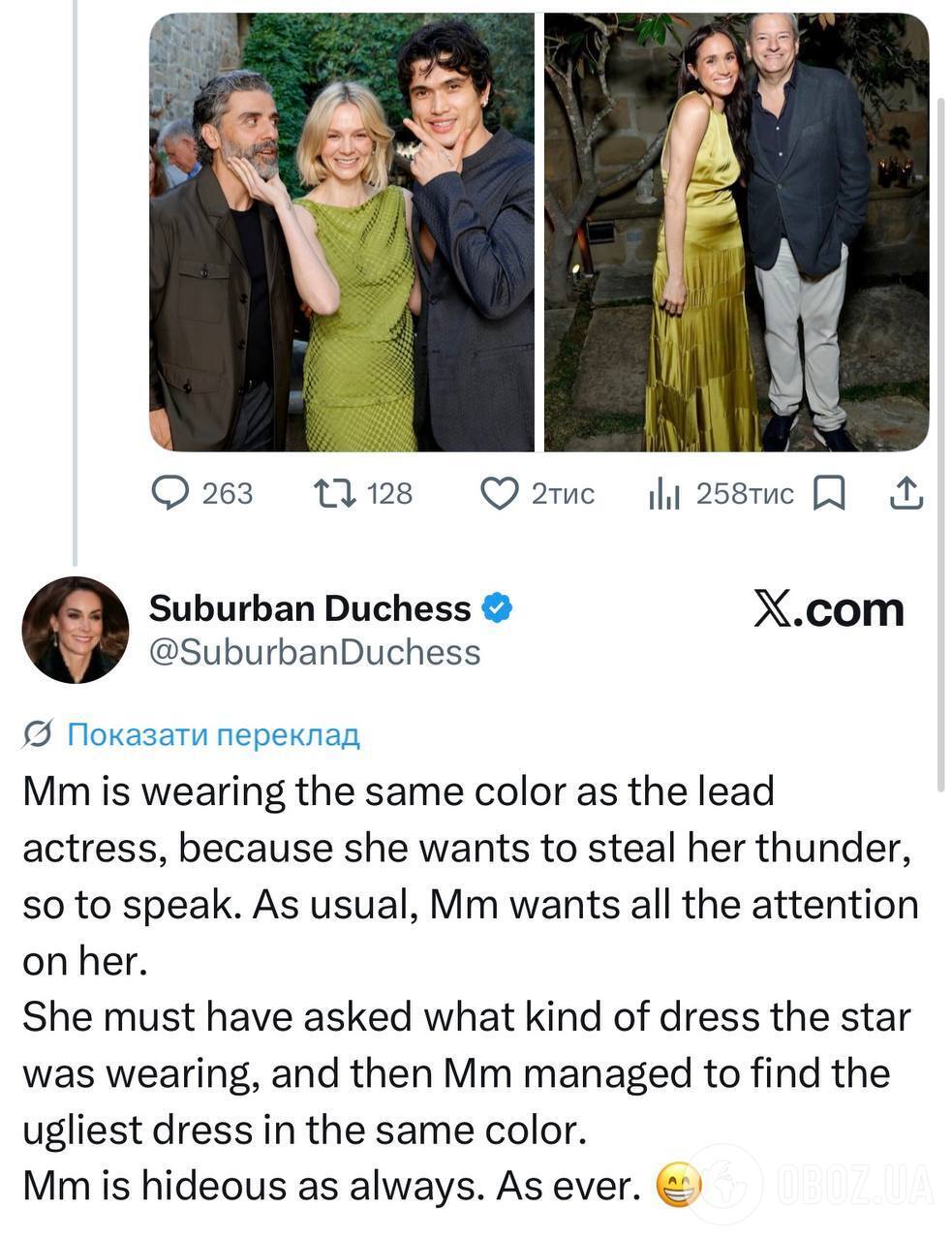This screenshot has width=952, height=1240.
Task: Click the share upload icon
Action: pos(906,494)
